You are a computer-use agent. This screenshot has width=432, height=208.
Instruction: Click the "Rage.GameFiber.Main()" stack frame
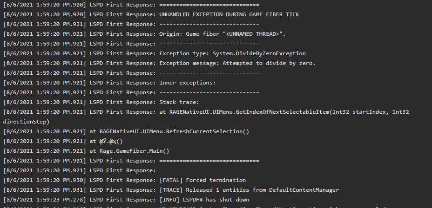[x=134, y=151]
